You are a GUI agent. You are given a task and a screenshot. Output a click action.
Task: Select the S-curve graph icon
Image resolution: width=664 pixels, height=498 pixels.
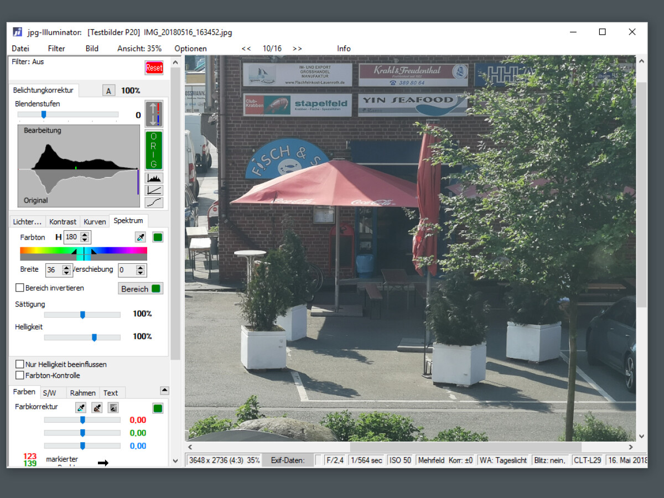point(154,203)
